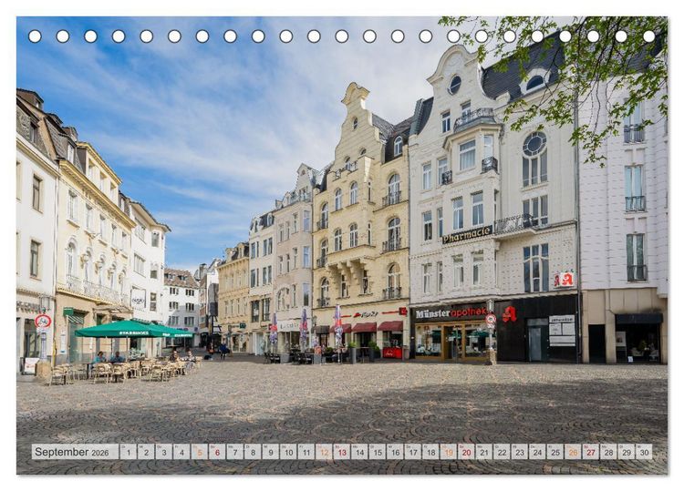Click the "Pharmacie" sign on the white building
Screen dimensions: 684x491
pos(467,235)
